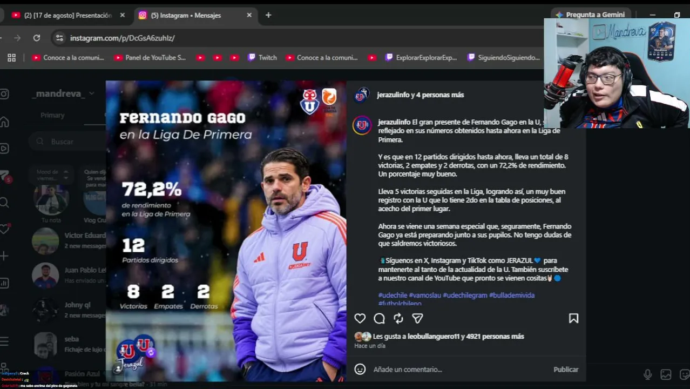Open #bullademivida hashtag link
The width and height of the screenshot is (690, 389).
point(512,295)
